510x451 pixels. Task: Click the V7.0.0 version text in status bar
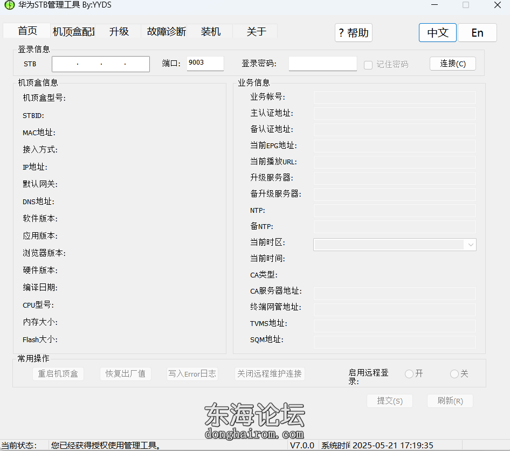(302, 446)
